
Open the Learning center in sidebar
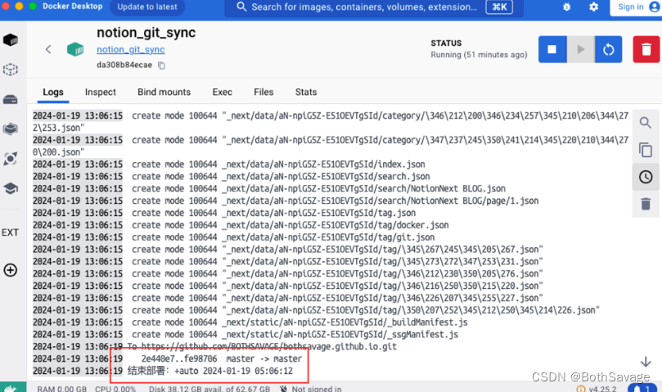(x=11, y=188)
